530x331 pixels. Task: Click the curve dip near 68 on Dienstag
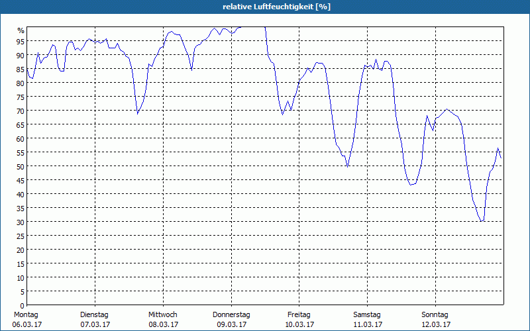coord(138,114)
